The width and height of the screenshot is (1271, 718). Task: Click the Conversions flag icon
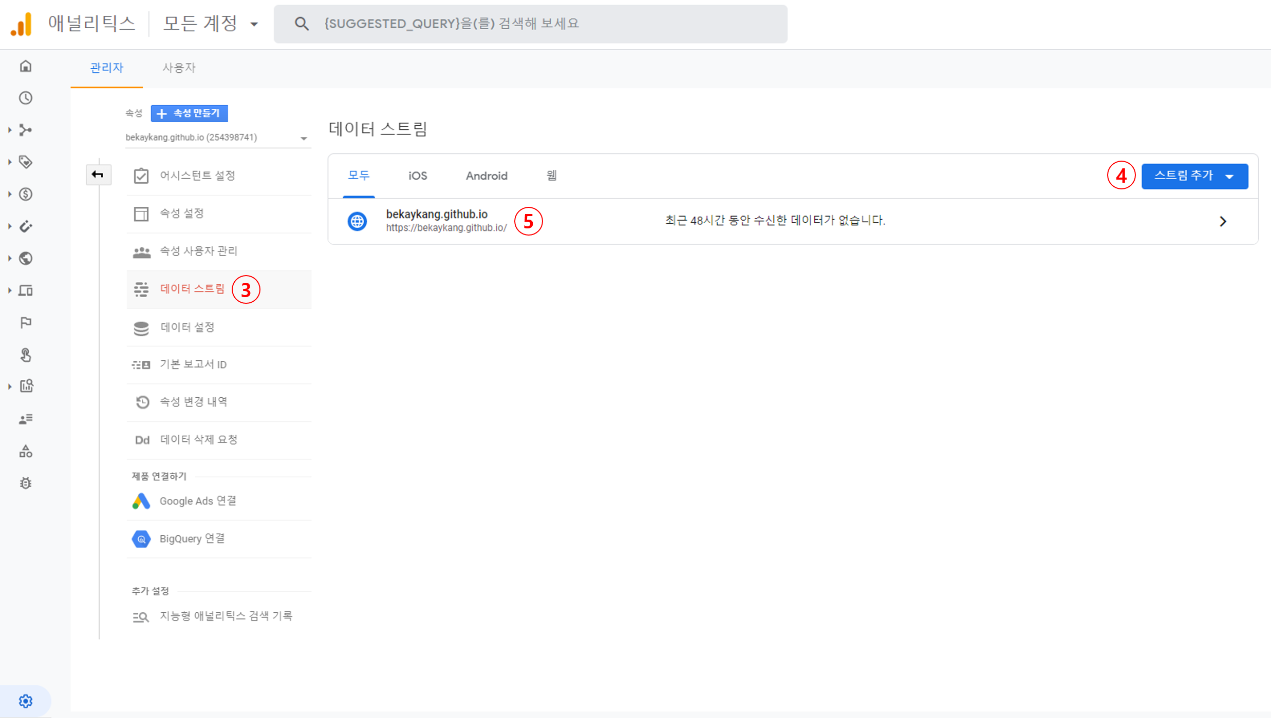pos(26,322)
